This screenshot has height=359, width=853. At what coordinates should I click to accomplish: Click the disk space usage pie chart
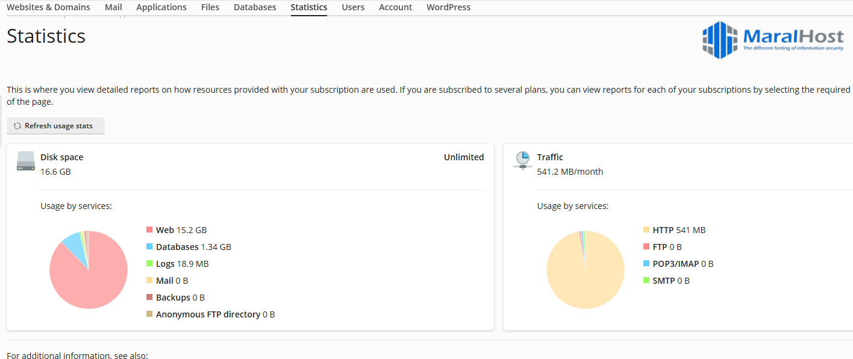[x=89, y=270]
